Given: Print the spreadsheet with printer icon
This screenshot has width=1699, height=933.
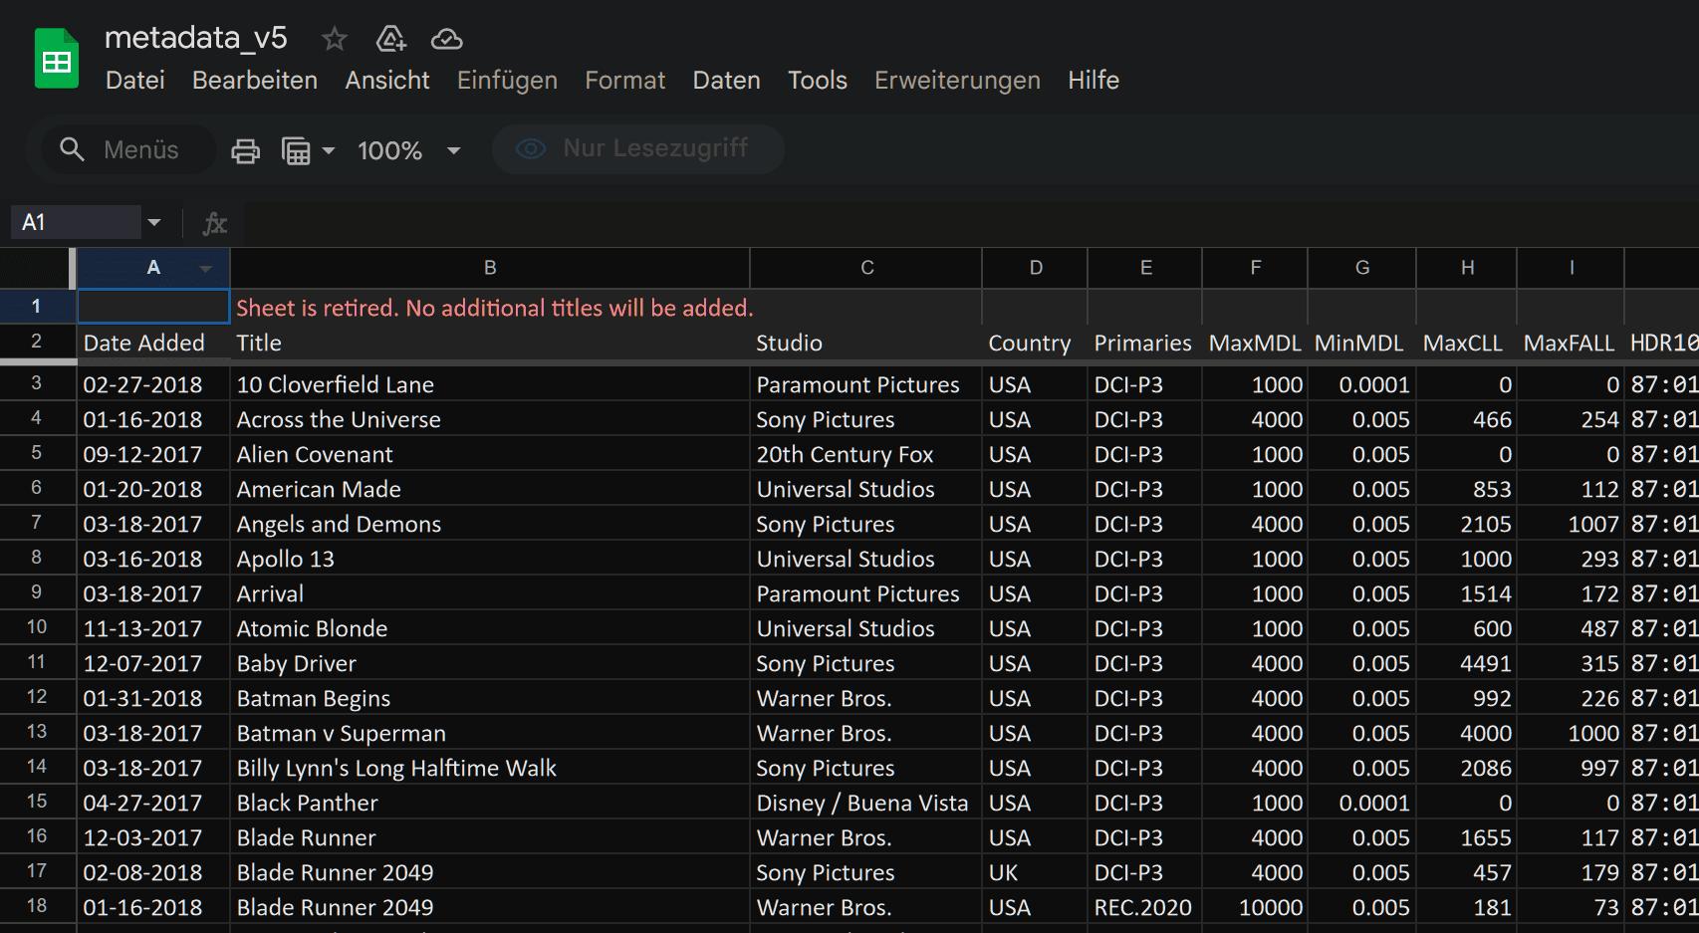Looking at the screenshot, I should [245, 150].
